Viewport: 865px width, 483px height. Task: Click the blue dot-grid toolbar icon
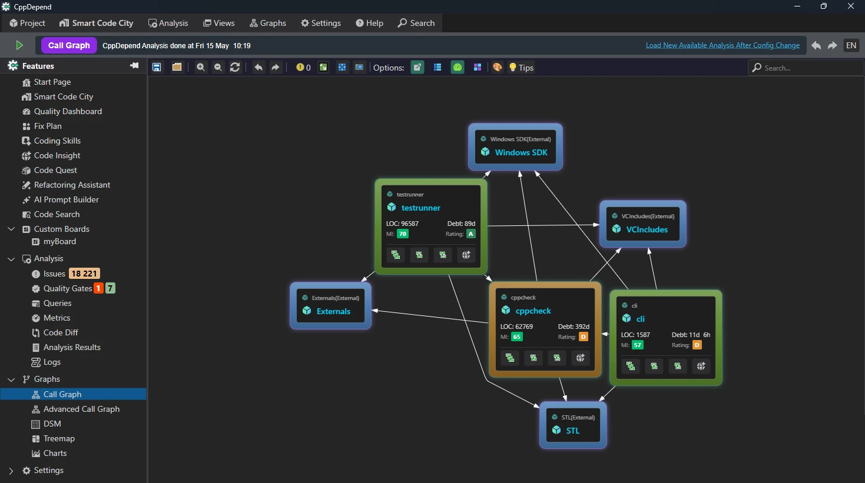coord(342,68)
